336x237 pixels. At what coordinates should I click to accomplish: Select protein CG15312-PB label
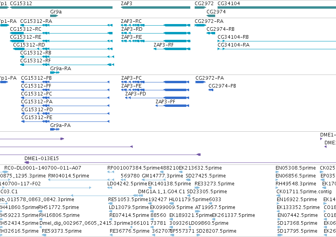tap(36, 78)
